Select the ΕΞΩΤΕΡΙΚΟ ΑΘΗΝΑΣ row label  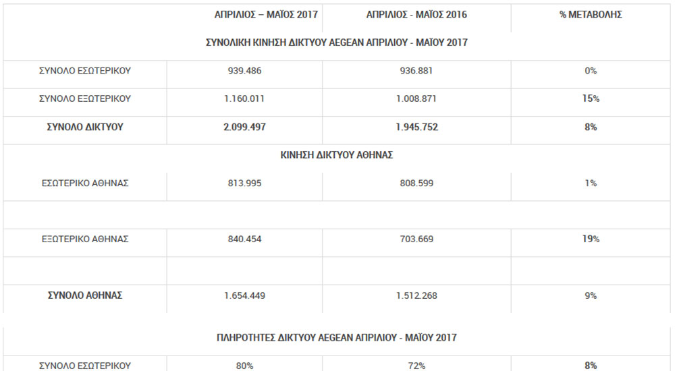(x=85, y=239)
